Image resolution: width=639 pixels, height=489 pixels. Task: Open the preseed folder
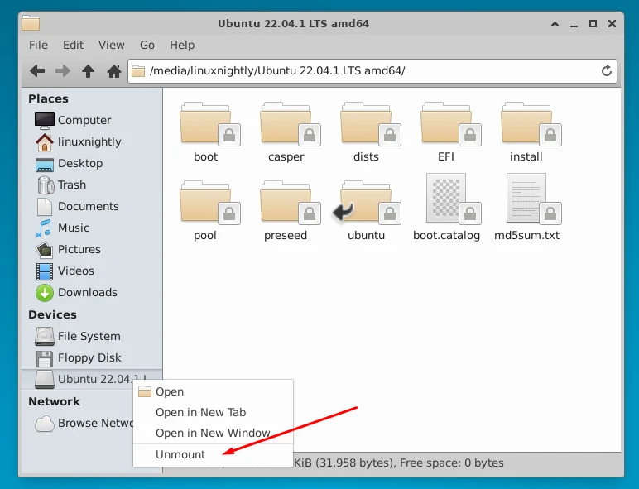(x=286, y=211)
